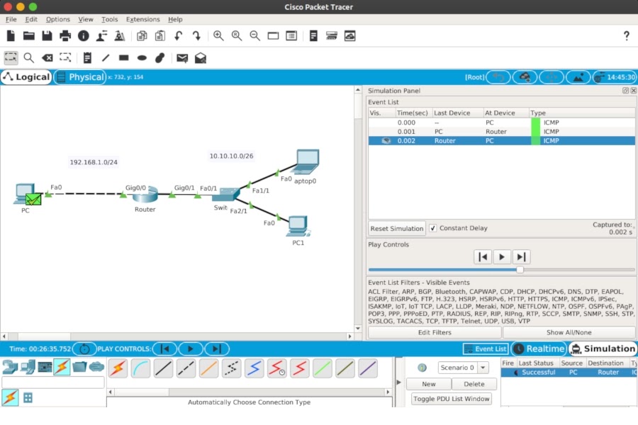
Task: Add a Complex PDU open envelope
Action: coord(200,58)
